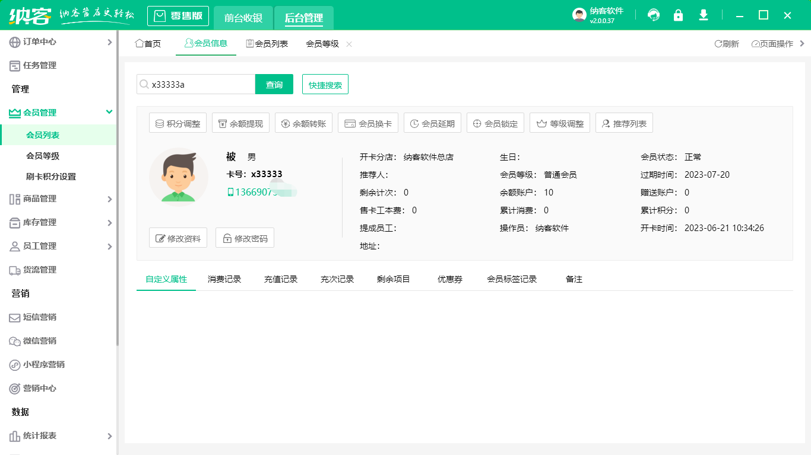Switch to the 消费记录 tab
Viewport: 811px width, 455px height.
(224, 278)
